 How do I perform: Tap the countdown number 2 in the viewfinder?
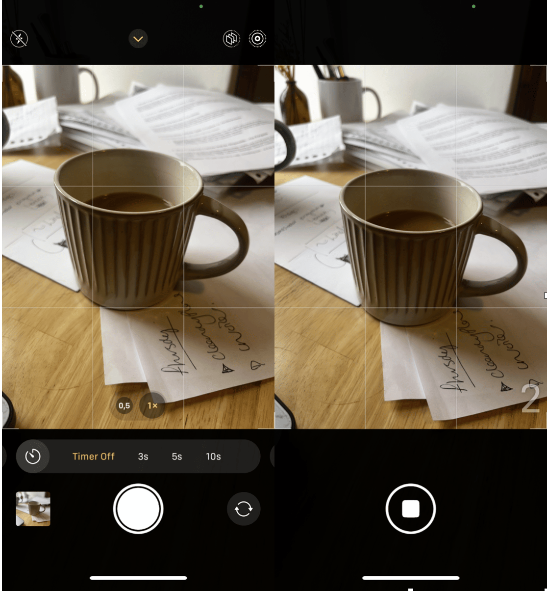tap(530, 399)
